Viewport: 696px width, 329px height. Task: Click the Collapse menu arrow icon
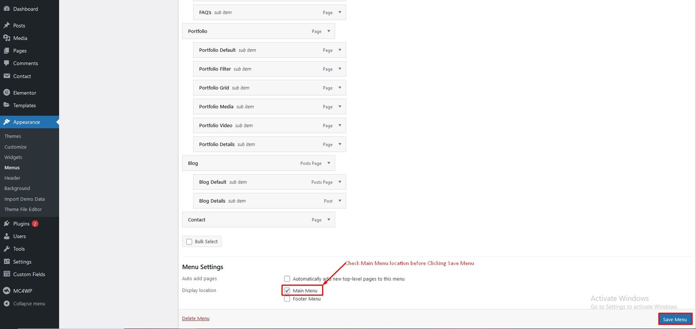point(7,304)
